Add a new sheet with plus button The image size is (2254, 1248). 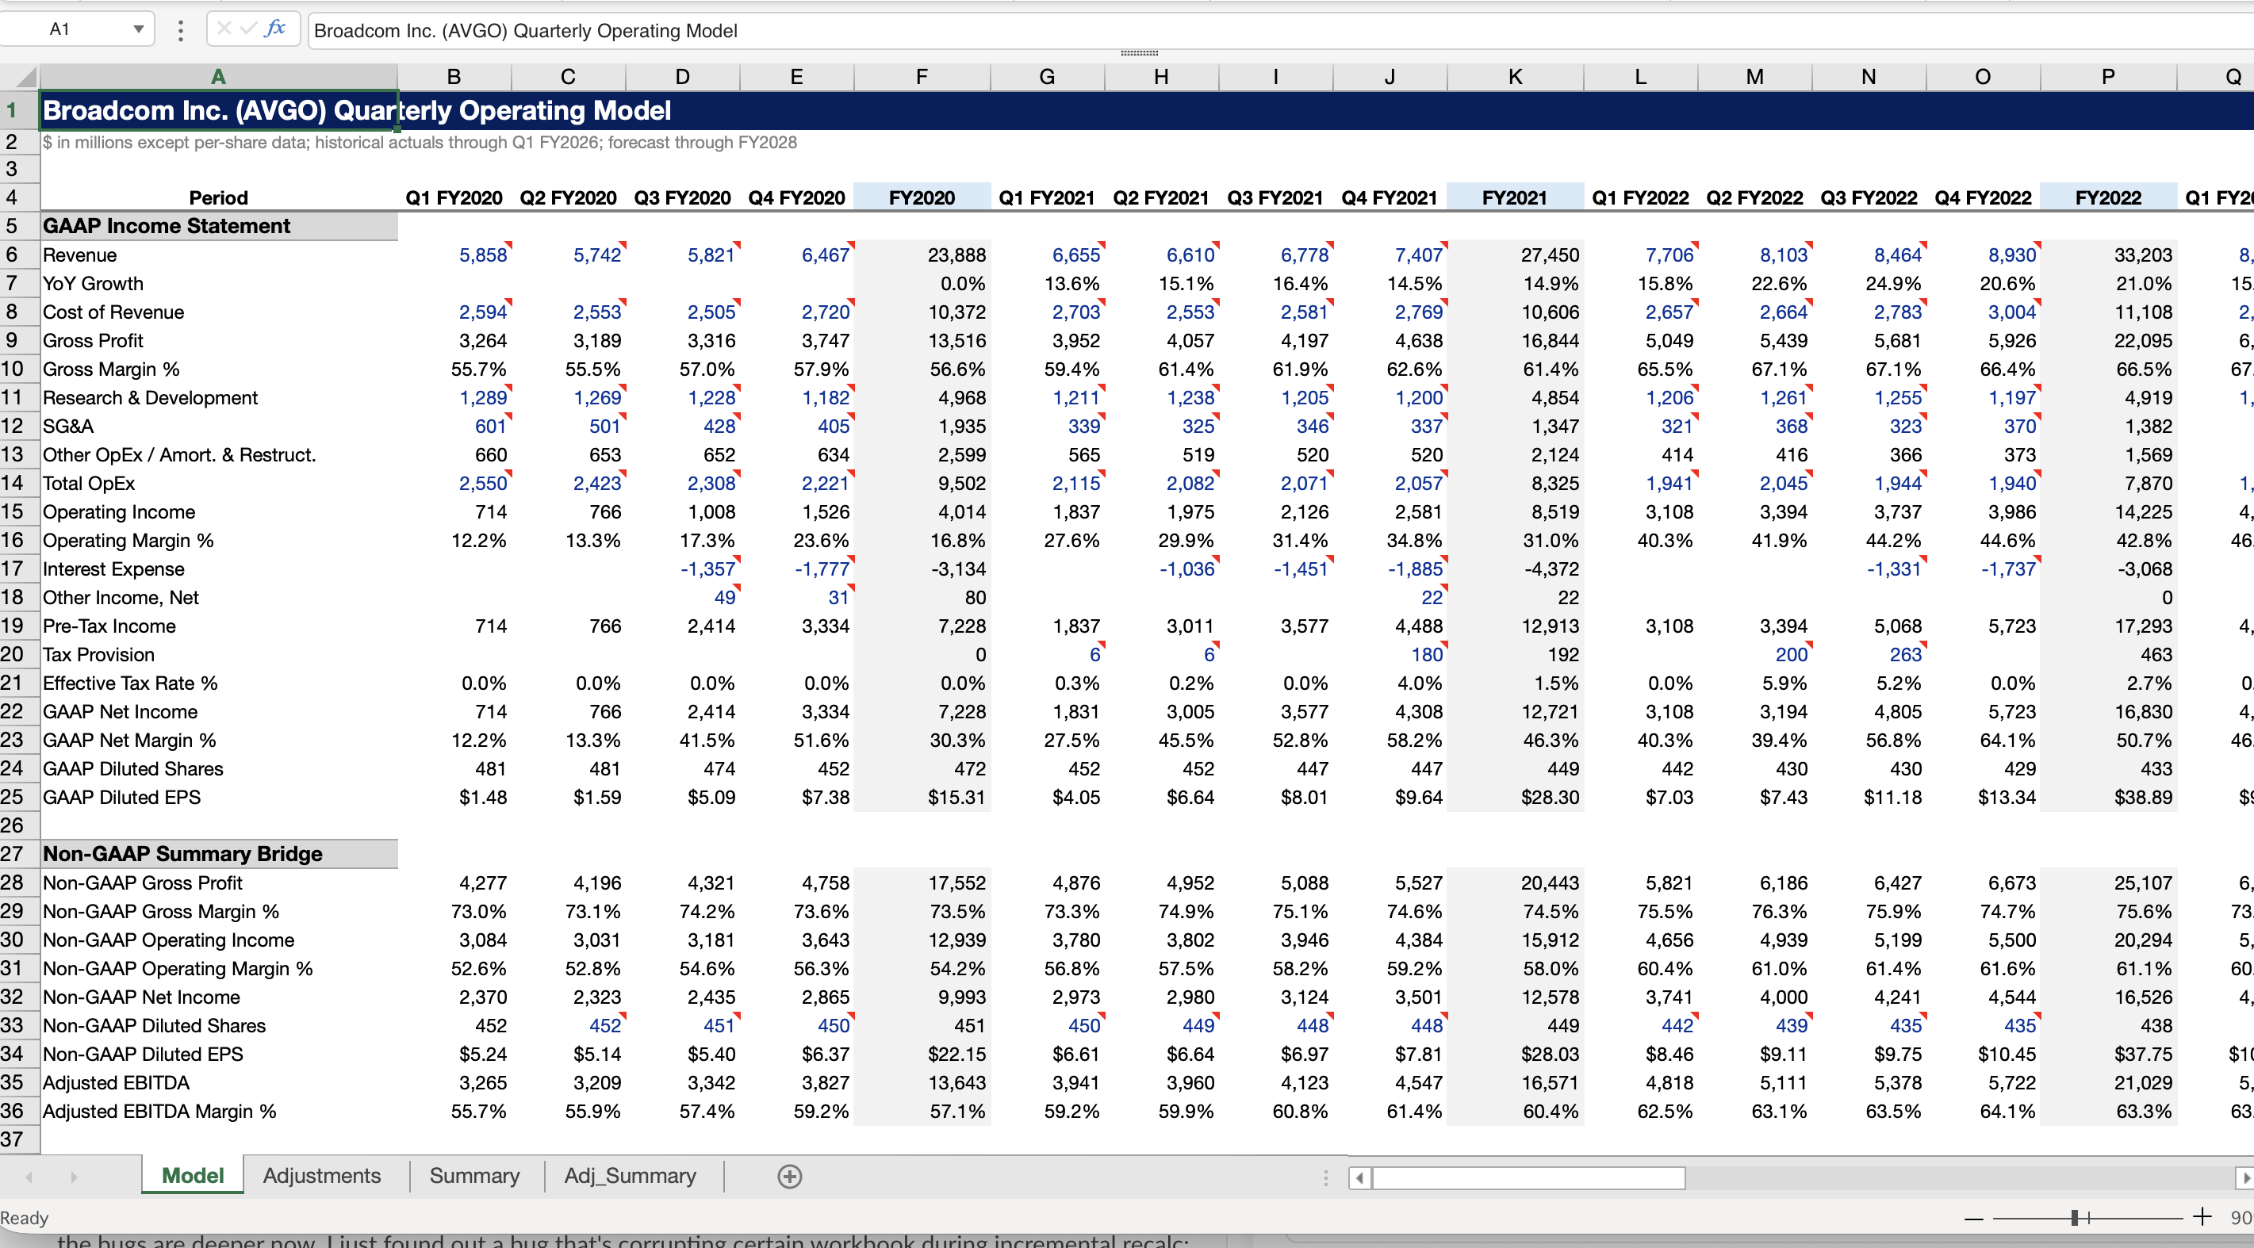coord(789,1177)
